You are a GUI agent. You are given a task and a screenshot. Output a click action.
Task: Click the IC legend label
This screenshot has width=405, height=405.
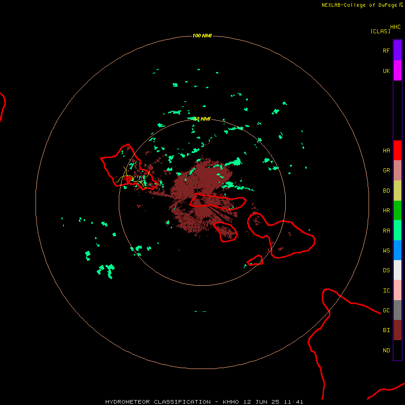click(x=387, y=291)
